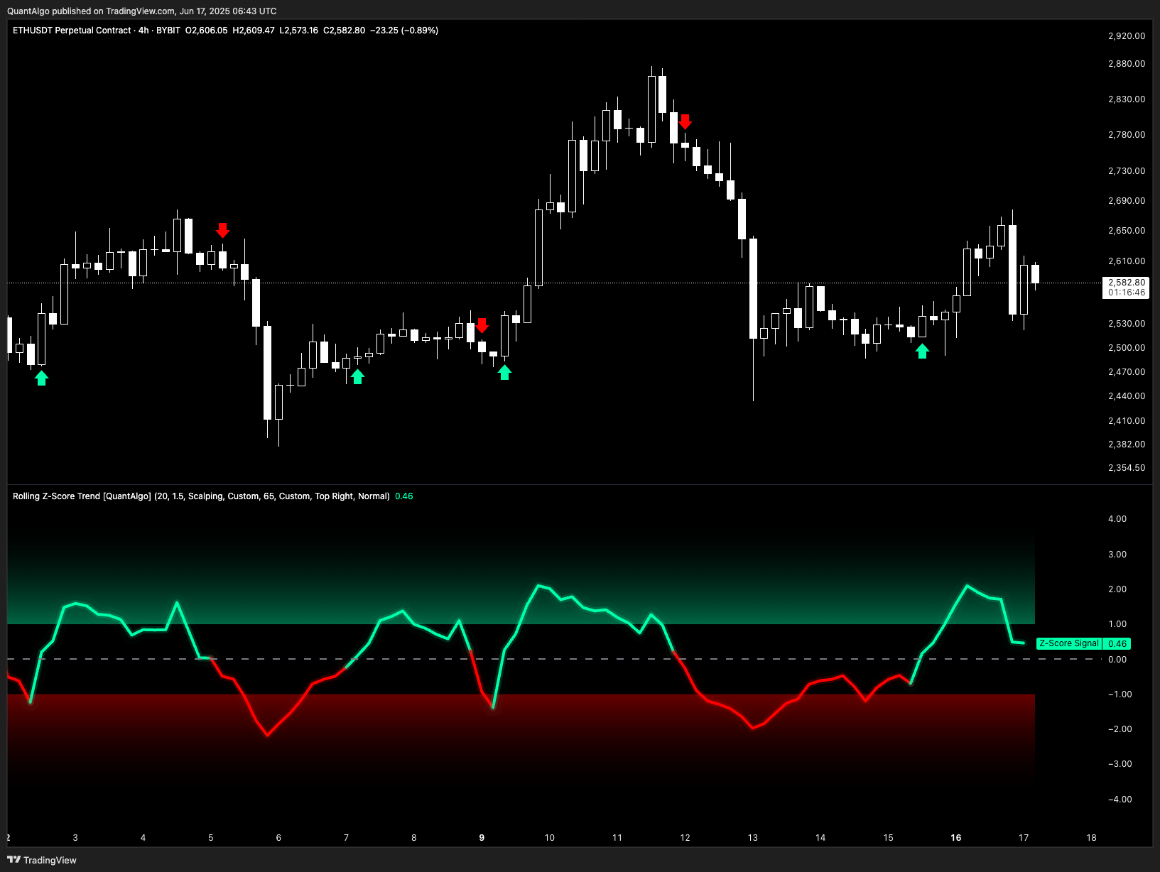1160x872 pixels.
Task: Click the candle countdown timer 01:16:46
Action: (x=1127, y=293)
